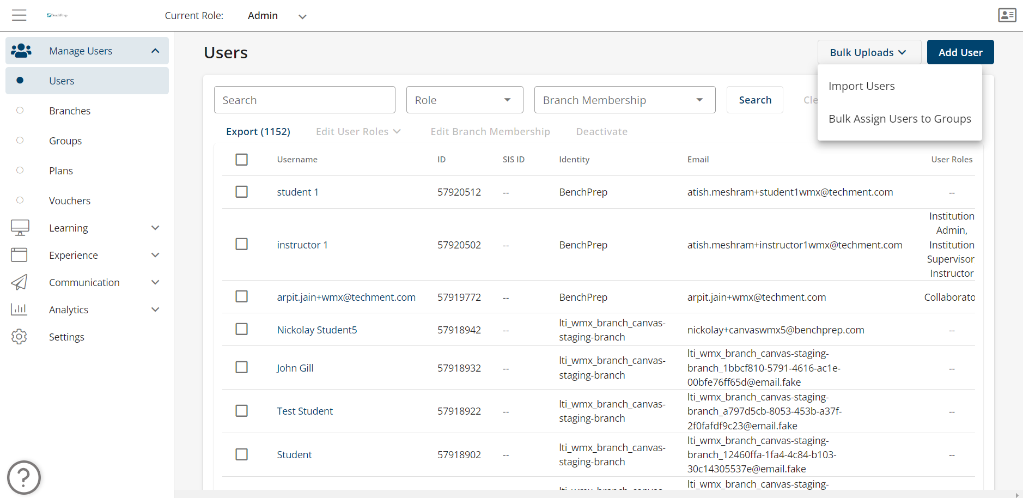Viewport: 1023px width, 498px height.
Task: Open the instructor 1 user link
Action: click(x=302, y=245)
